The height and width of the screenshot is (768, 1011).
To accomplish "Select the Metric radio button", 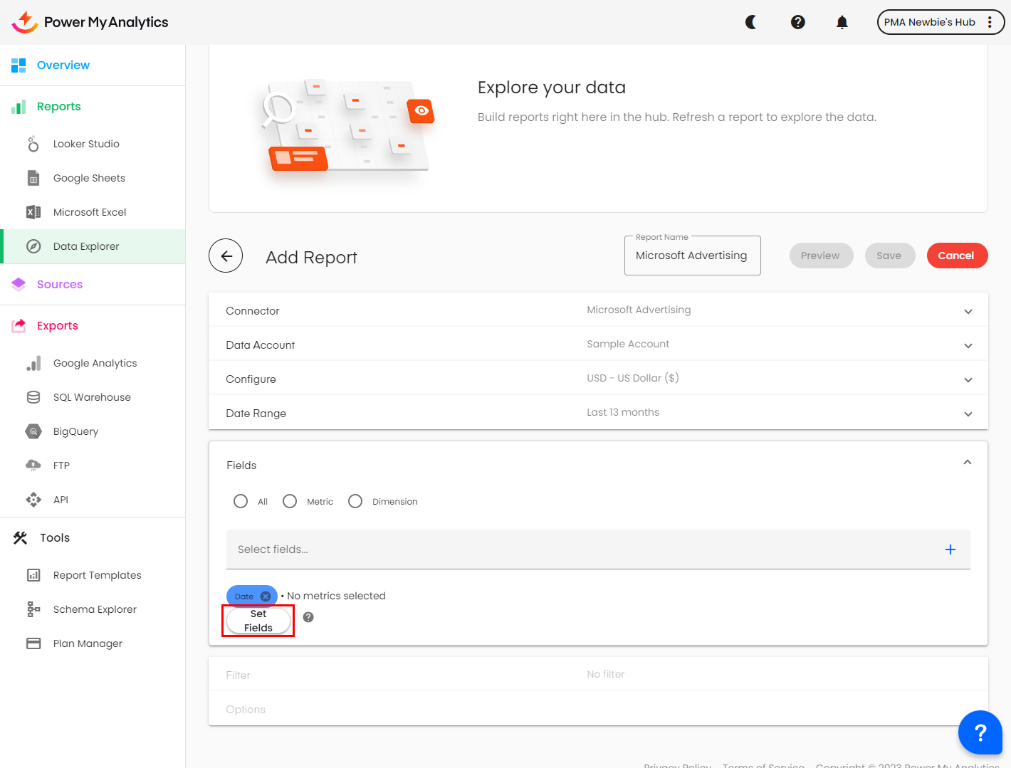I will pyautogui.click(x=290, y=501).
